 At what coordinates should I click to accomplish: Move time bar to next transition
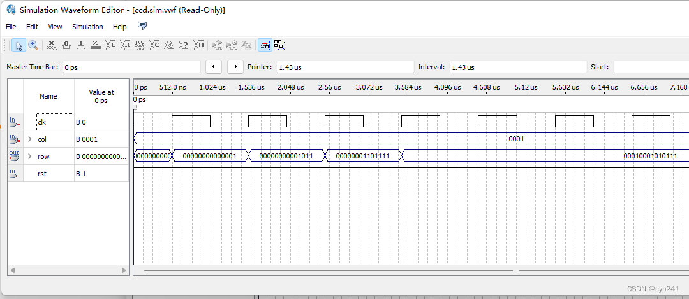click(235, 67)
